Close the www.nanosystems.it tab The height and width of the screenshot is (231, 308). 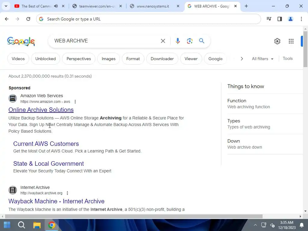click(x=178, y=6)
